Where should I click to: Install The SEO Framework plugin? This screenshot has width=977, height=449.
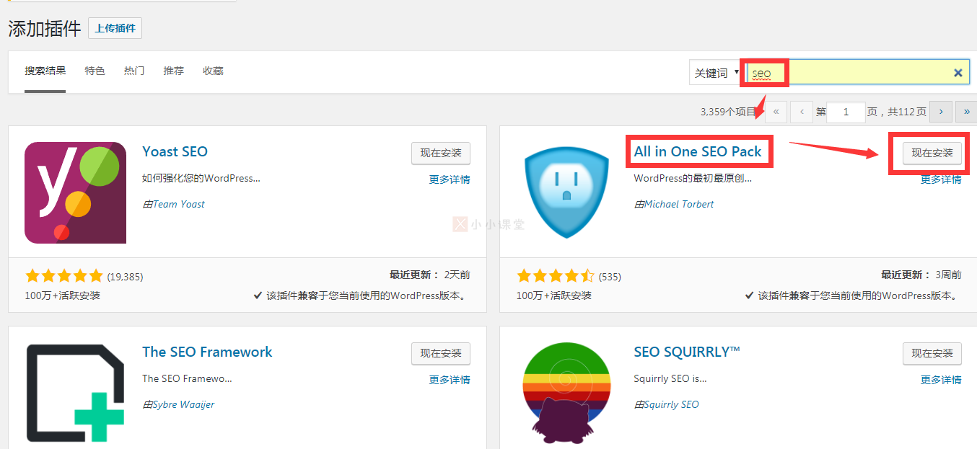[x=441, y=353]
